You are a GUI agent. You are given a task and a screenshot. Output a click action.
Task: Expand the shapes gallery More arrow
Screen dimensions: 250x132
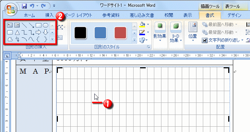click(52, 39)
